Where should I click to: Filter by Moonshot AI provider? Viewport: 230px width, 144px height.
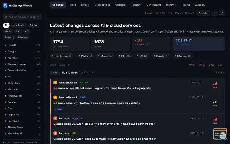(x=22, y=134)
